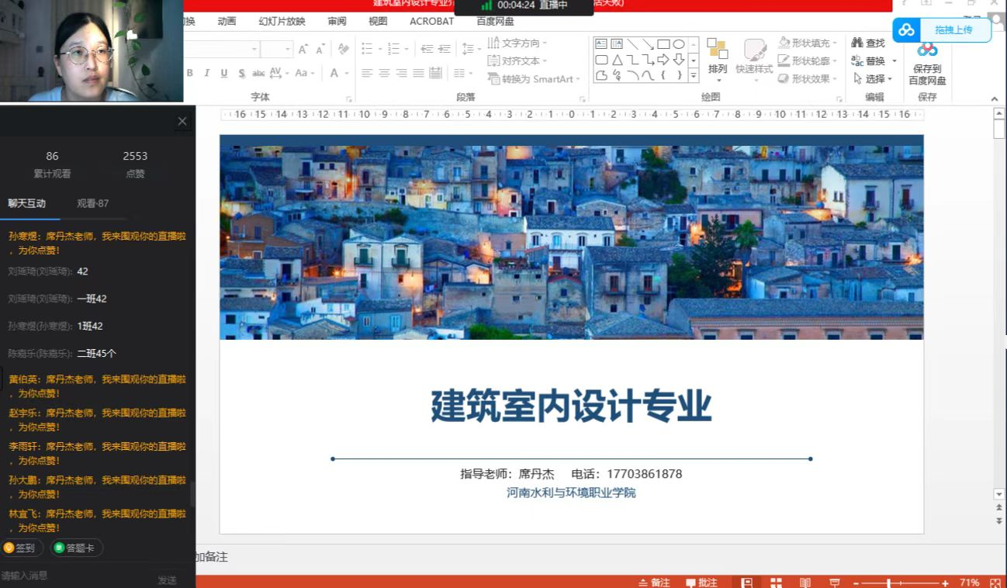The width and height of the screenshot is (1007, 588).
Task: Click the 签到 check-in button
Action: pyautogui.click(x=21, y=548)
